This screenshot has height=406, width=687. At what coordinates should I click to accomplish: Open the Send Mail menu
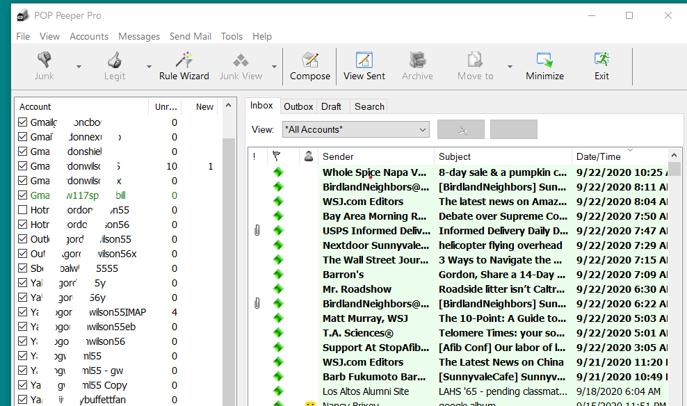pos(190,36)
